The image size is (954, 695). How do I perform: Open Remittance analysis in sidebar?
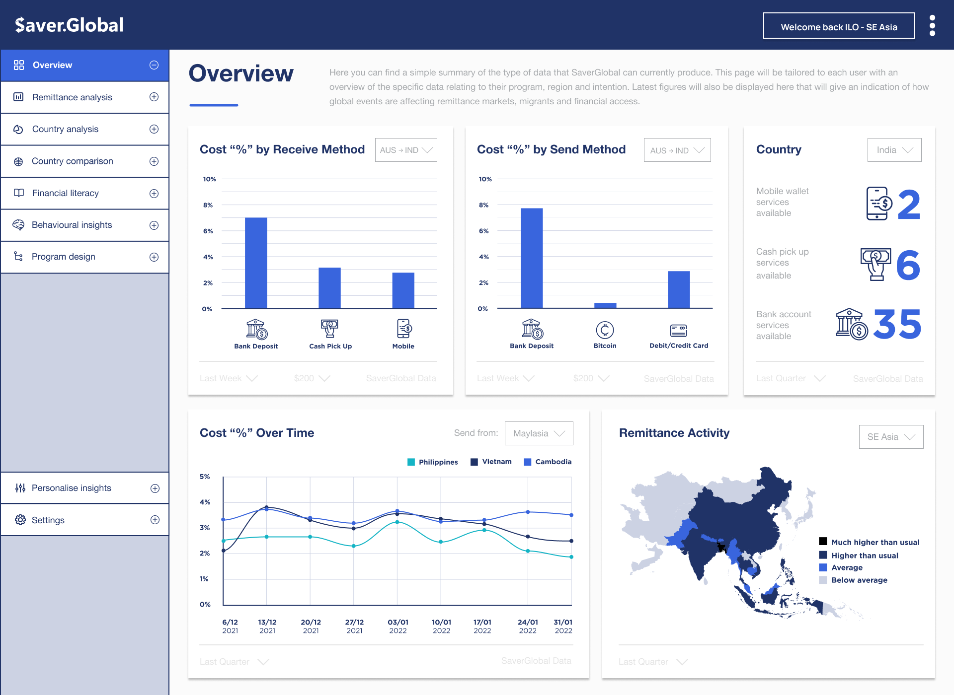click(72, 97)
